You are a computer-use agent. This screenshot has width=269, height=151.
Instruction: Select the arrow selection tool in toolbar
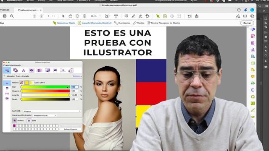pos(63,16)
